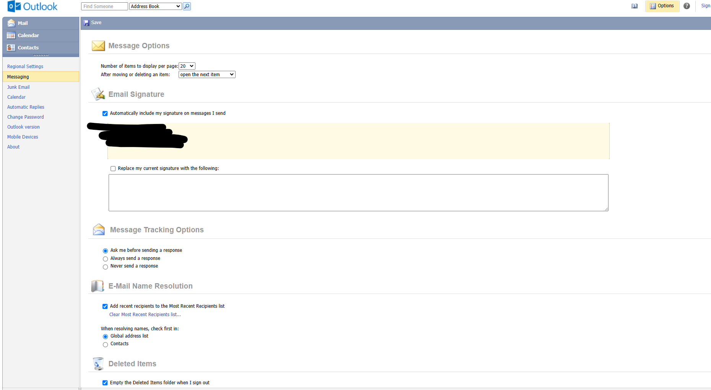Open Change Password page
The height and width of the screenshot is (390, 711).
click(x=26, y=117)
